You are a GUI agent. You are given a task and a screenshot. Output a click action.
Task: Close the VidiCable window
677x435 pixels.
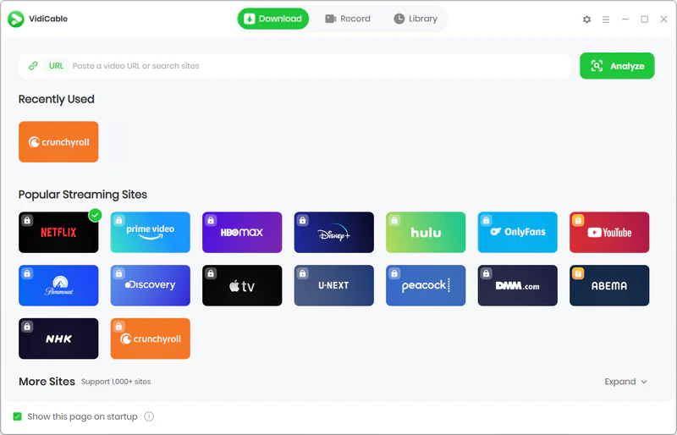(x=663, y=19)
